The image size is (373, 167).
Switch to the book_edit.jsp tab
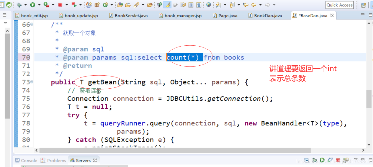coord(31,15)
